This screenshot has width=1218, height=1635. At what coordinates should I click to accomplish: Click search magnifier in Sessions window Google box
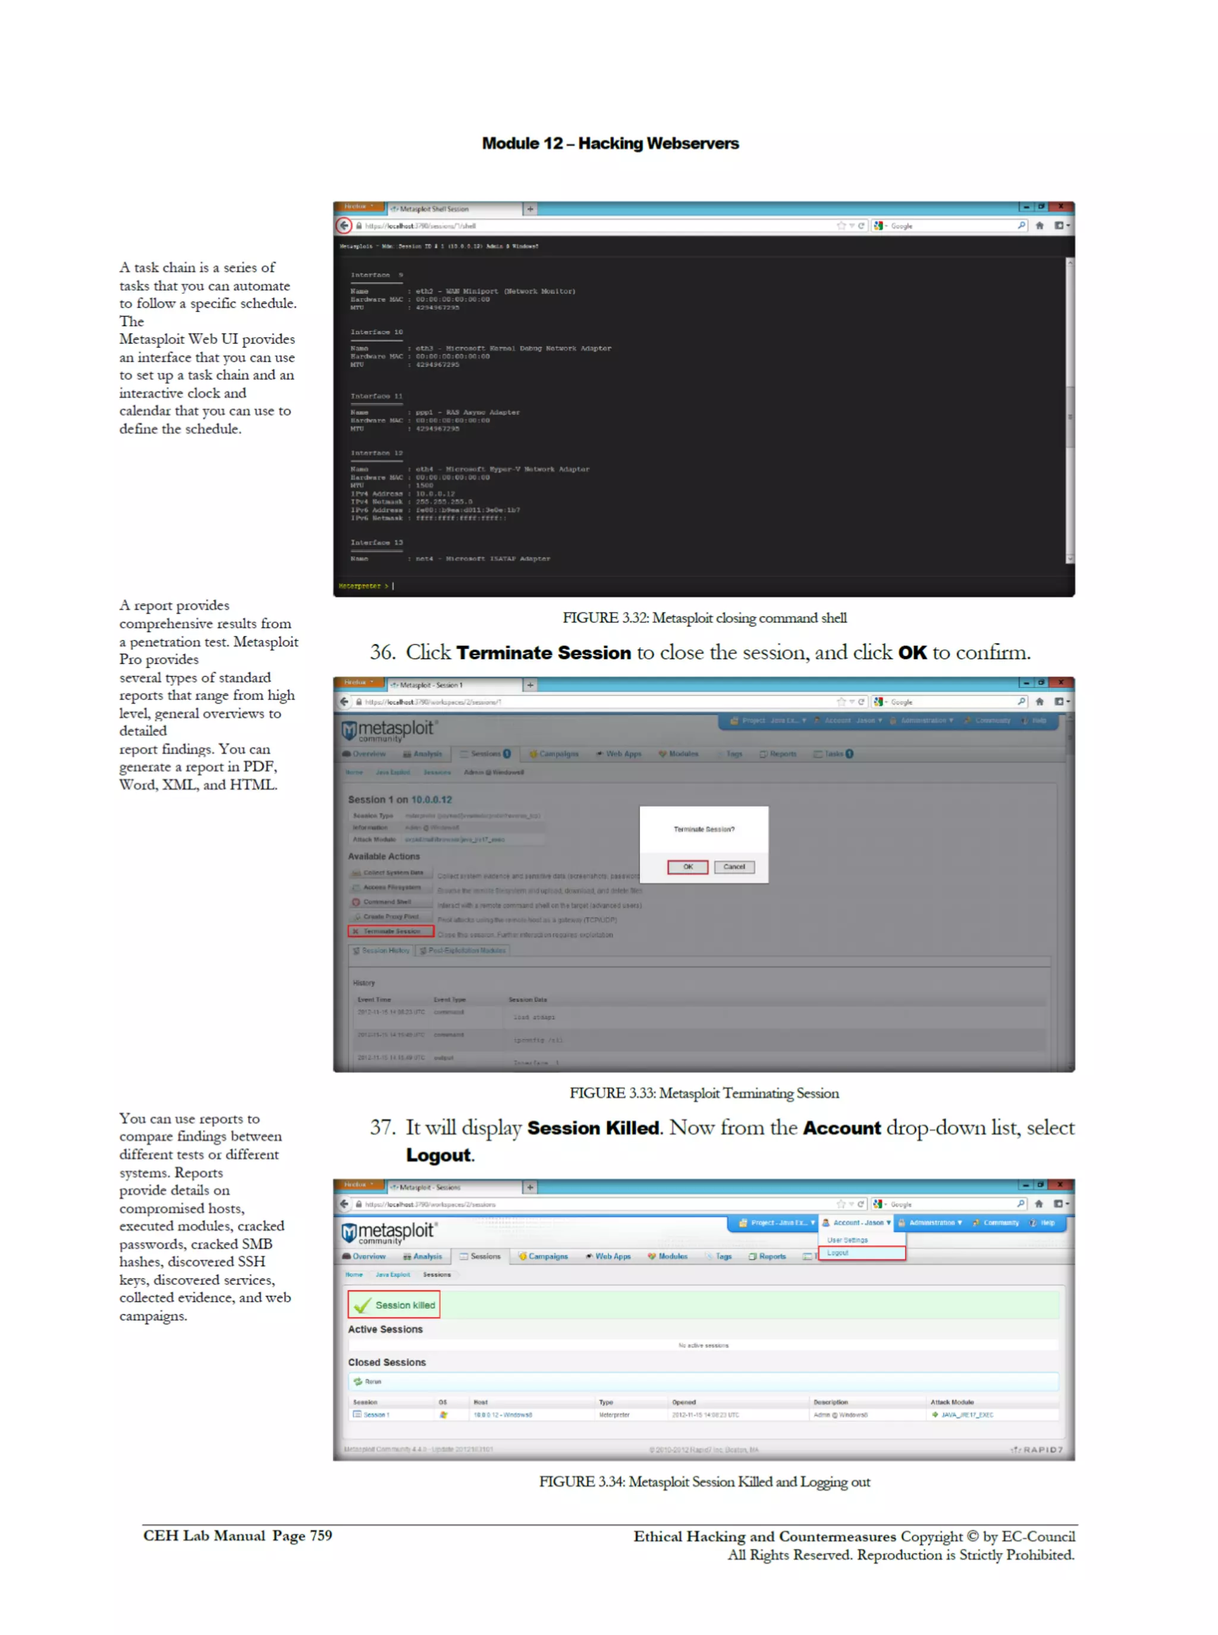pos(1021,1204)
